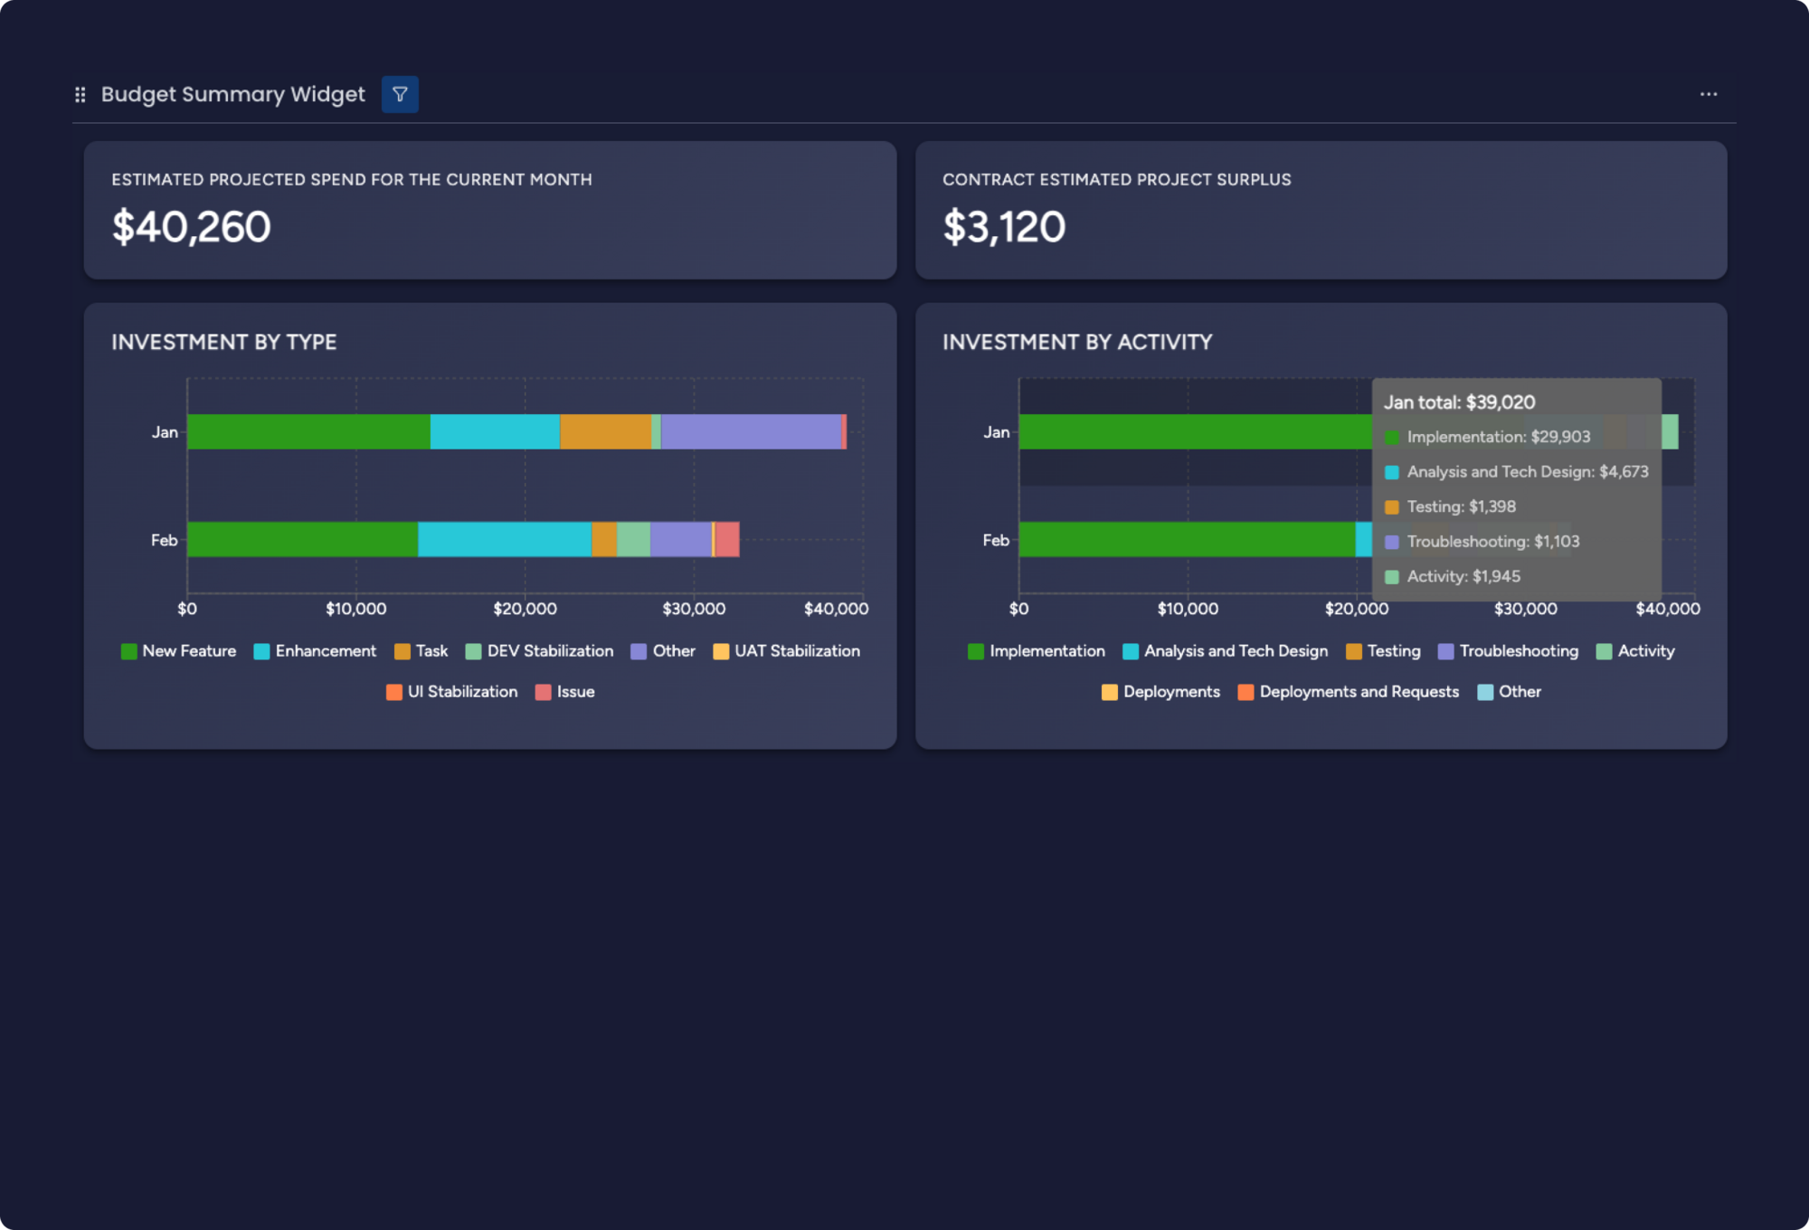This screenshot has width=1809, height=1230.
Task: Toggle UI Stabilization legend item
Action: click(x=451, y=692)
